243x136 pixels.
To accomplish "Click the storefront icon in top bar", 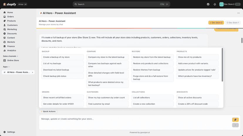I will click(x=208, y=4).
